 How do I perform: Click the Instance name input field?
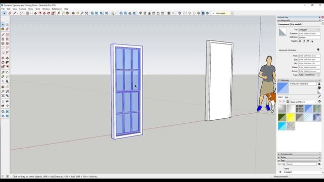(x=309, y=33)
